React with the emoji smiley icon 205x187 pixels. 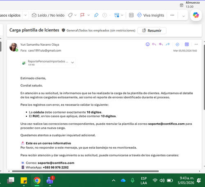coord(148,44)
